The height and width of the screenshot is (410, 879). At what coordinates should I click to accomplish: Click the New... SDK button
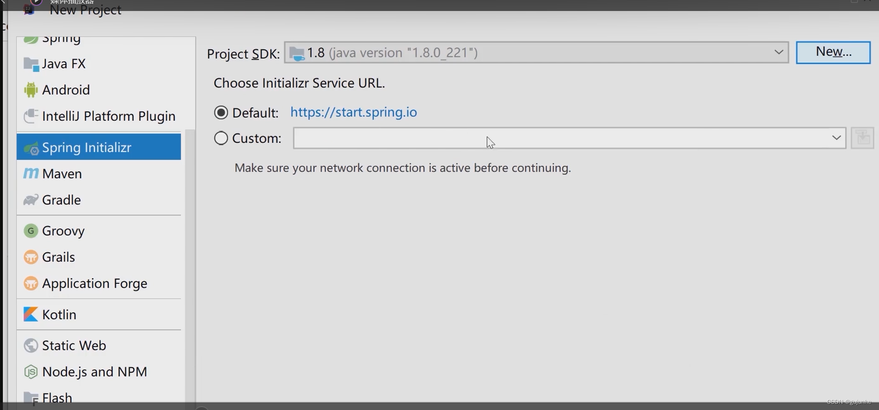click(833, 52)
